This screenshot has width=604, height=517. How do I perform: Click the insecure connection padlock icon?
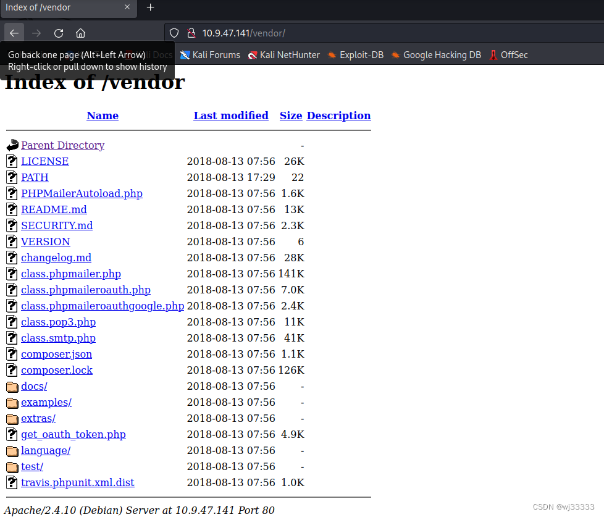191,33
